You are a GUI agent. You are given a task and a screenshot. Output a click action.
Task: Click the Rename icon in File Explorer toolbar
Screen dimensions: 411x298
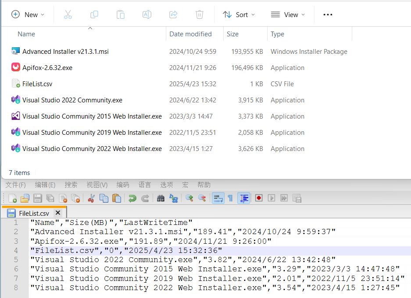(x=147, y=14)
